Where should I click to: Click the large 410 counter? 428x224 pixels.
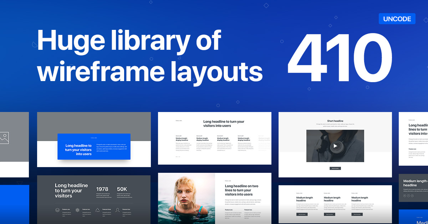[341, 57]
